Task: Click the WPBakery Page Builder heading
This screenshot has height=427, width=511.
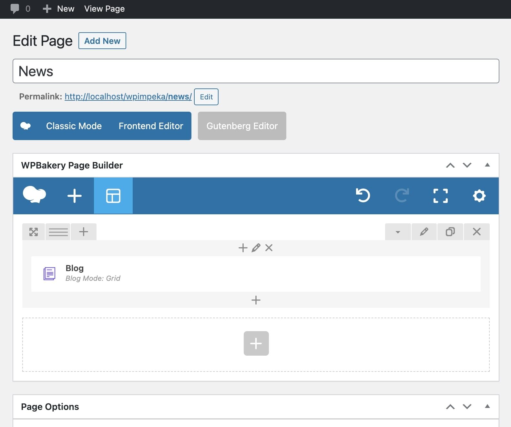Action: coord(72,165)
